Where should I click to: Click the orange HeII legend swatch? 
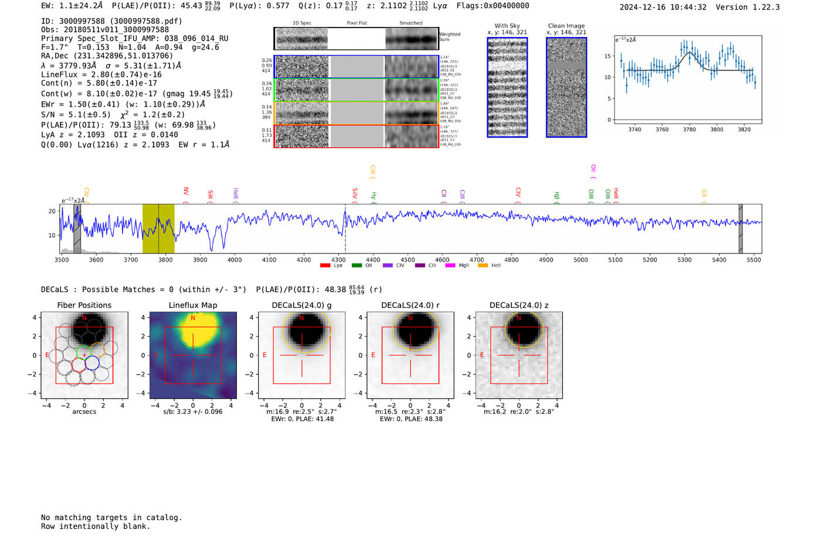point(483,266)
